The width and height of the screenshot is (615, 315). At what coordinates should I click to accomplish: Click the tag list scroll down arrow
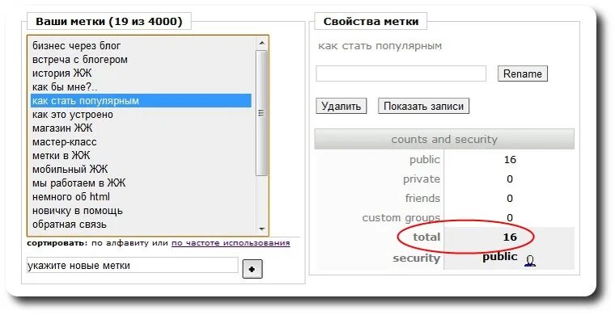261,229
